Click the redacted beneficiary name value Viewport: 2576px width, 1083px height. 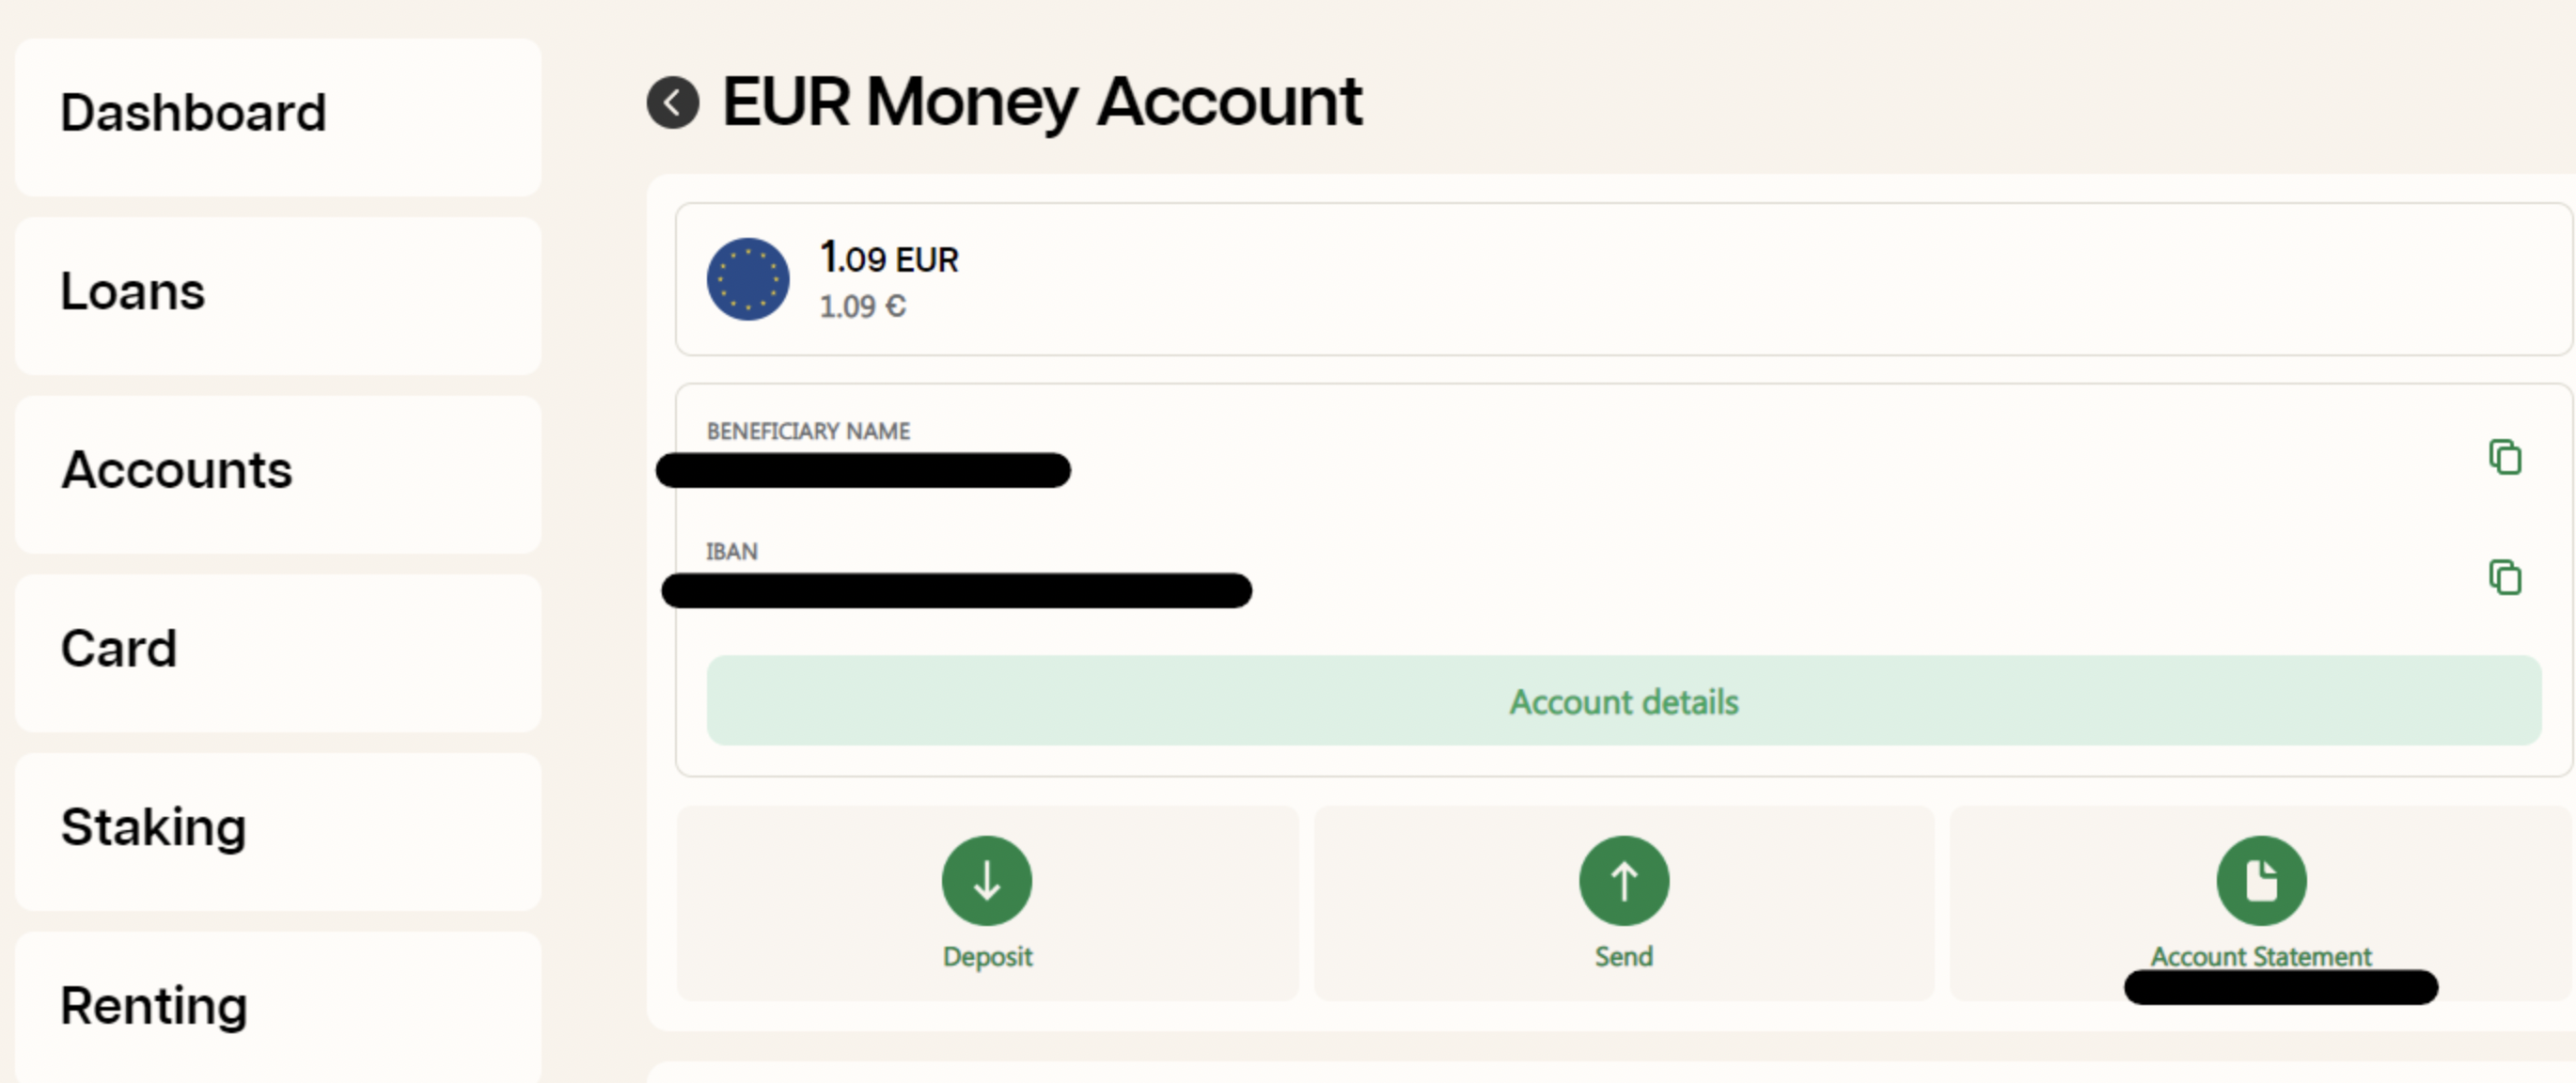pos(863,470)
